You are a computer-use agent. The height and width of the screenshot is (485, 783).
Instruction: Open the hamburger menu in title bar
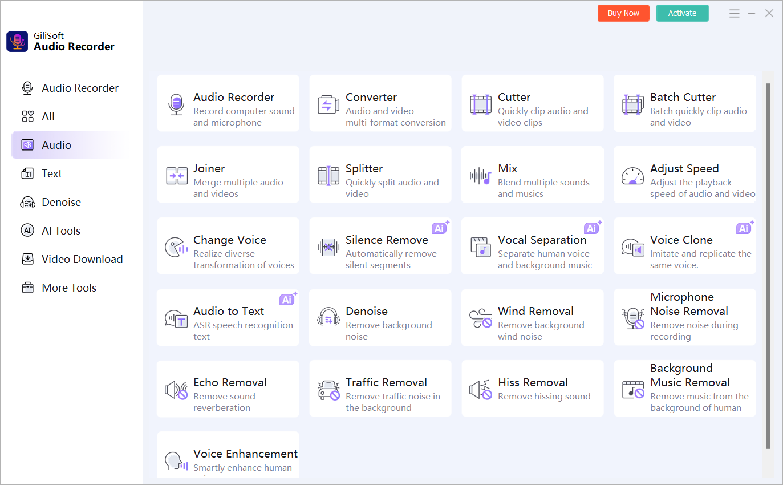click(x=735, y=13)
